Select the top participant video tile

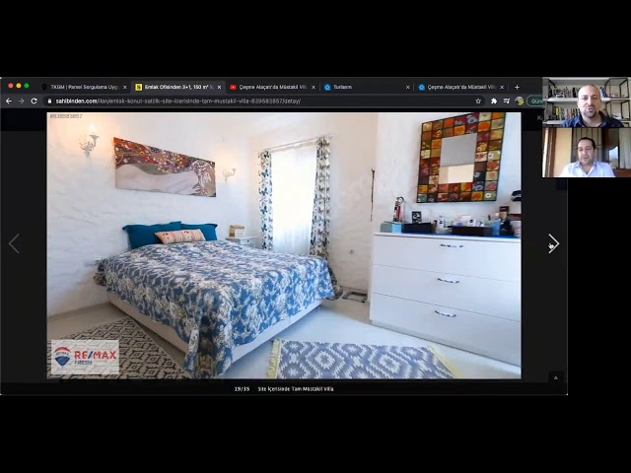pyautogui.click(x=587, y=102)
